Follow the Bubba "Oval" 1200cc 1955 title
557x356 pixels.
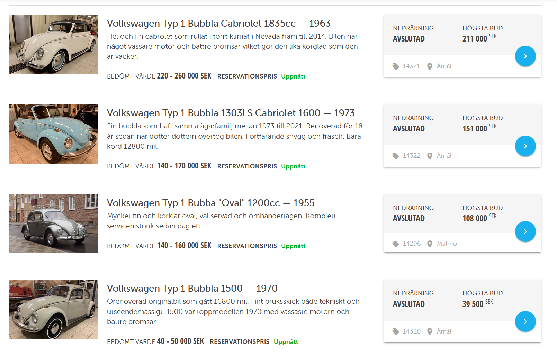pyautogui.click(x=210, y=203)
